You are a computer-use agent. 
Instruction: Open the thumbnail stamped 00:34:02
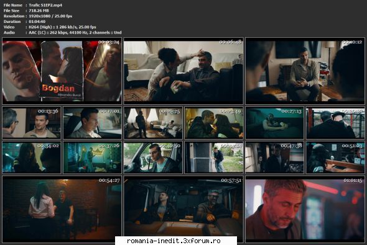pyautogui.click(x=32, y=158)
